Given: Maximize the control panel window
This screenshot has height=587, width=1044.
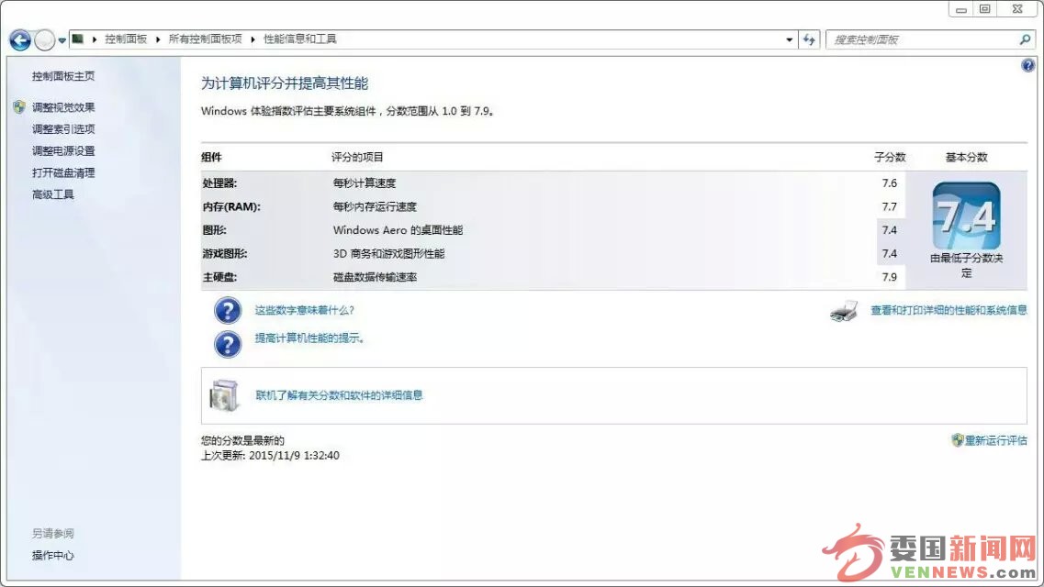Looking at the screenshot, I should [x=984, y=9].
